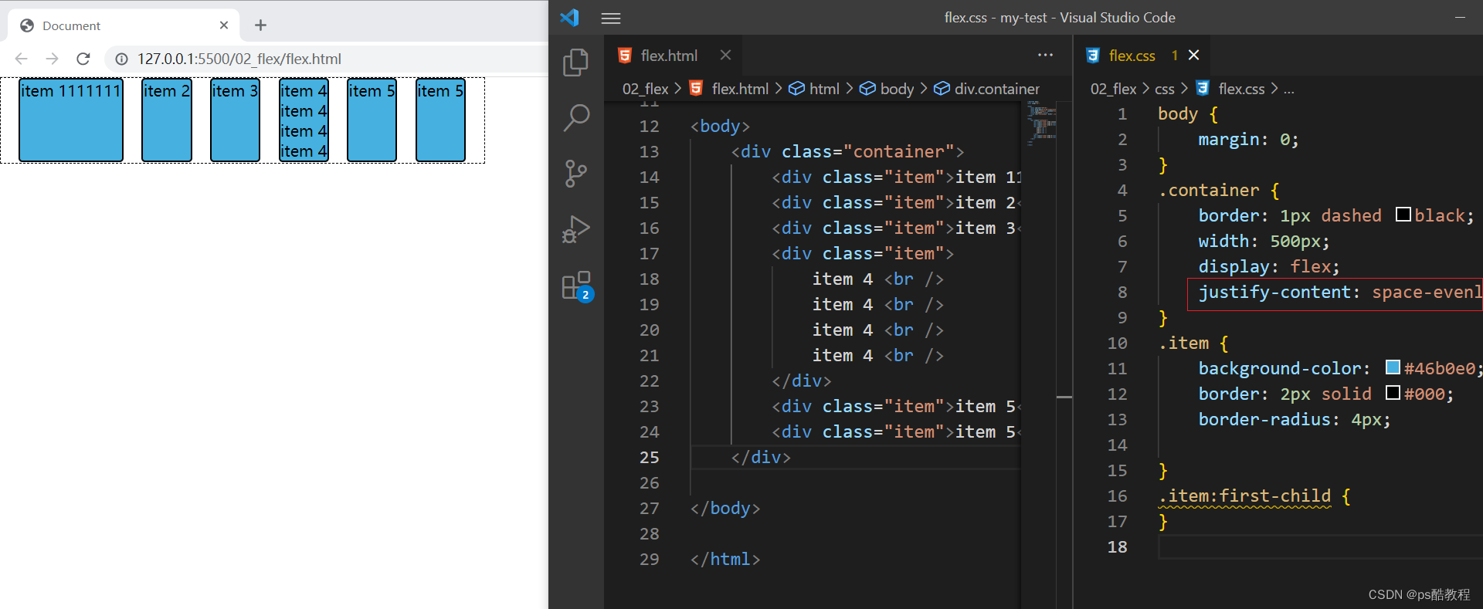Click the 'item 2' box in browser
1483x609 pixels.
click(x=166, y=120)
